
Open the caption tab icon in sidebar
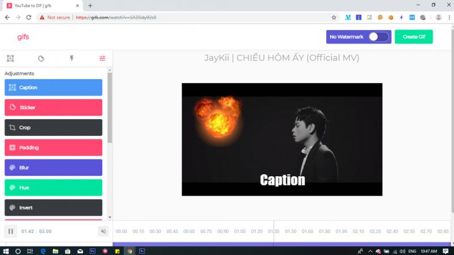tap(10, 58)
